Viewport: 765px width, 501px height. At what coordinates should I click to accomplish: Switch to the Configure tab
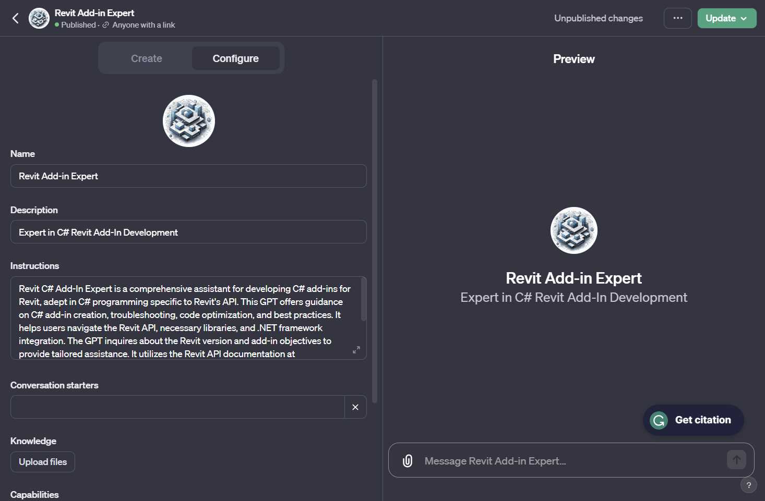(236, 58)
